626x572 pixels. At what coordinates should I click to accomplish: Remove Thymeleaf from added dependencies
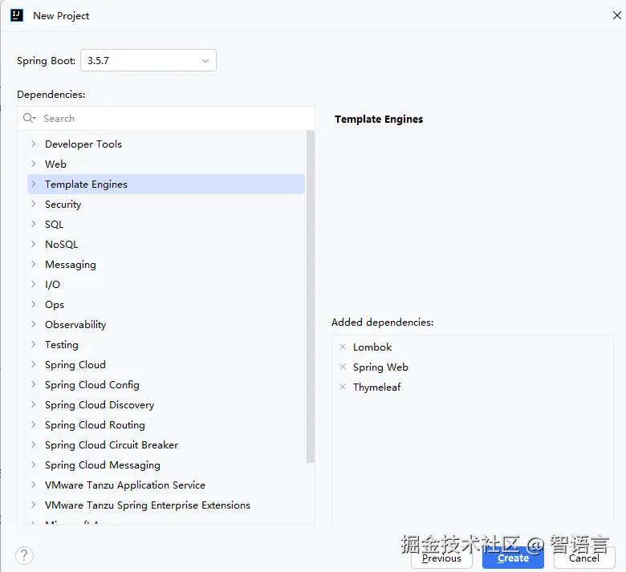[x=343, y=387]
